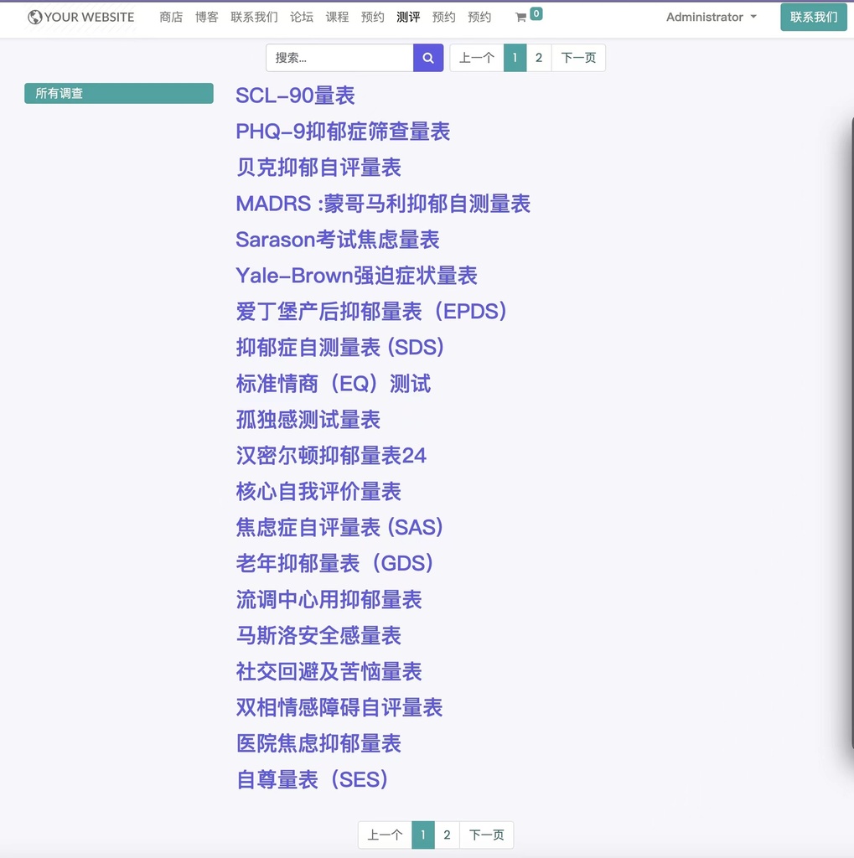Open the SCL-90量表 survey
854x858 pixels.
click(x=295, y=96)
